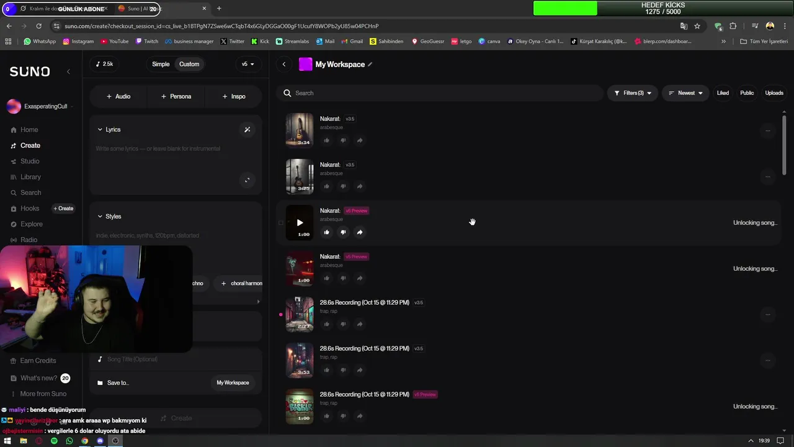Image resolution: width=794 pixels, height=447 pixels.
Task: Switch to the Suno | AI browser tab
Action: pyautogui.click(x=163, y=9)
